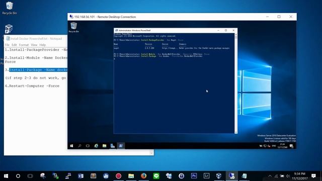Image resolution: width=322 pixels, height=181 pixels.
Task: Click PowerShell window title bar icon
Action: (116, 30)
